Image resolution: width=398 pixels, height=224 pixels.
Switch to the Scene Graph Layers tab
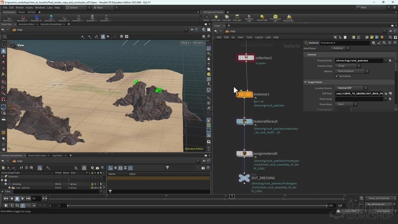point(37,155)
